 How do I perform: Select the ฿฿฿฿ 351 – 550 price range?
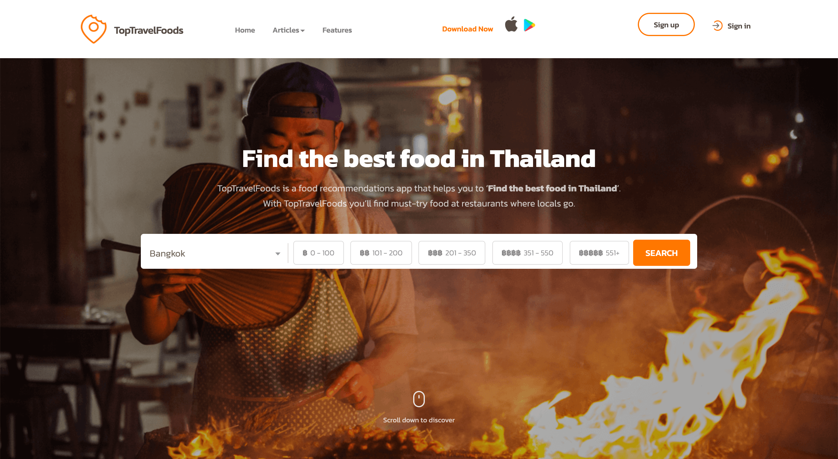tap(527, 253)
